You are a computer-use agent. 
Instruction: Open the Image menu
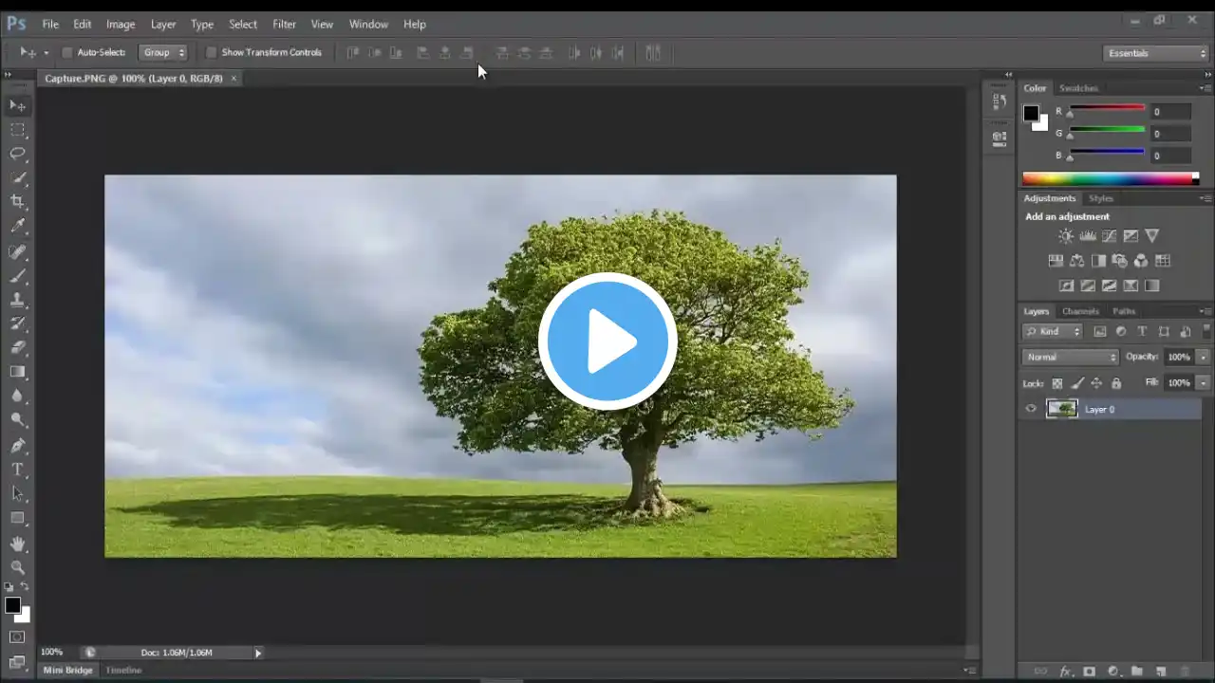pos(121,24)
